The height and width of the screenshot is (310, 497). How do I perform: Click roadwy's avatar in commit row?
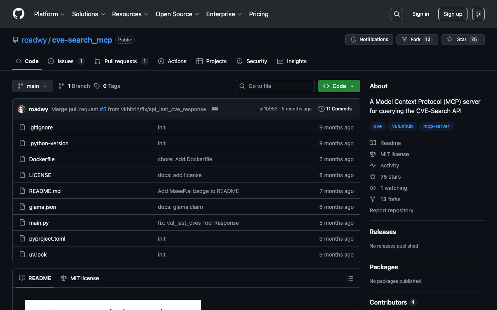(22, 109)
